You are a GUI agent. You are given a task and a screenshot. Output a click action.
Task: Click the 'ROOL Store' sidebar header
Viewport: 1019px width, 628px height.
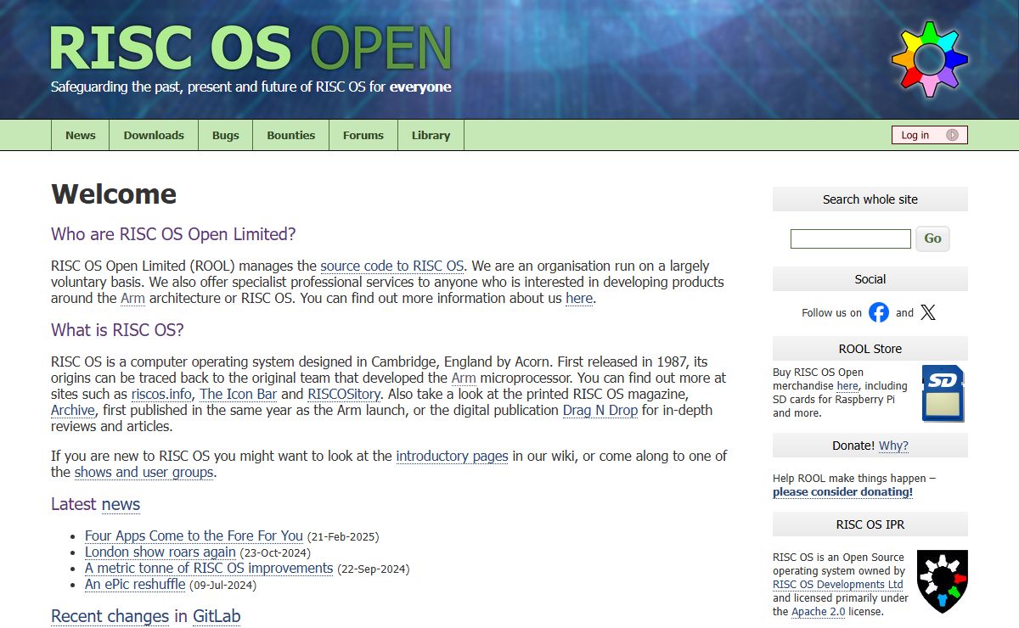click(x=870, y=349)
